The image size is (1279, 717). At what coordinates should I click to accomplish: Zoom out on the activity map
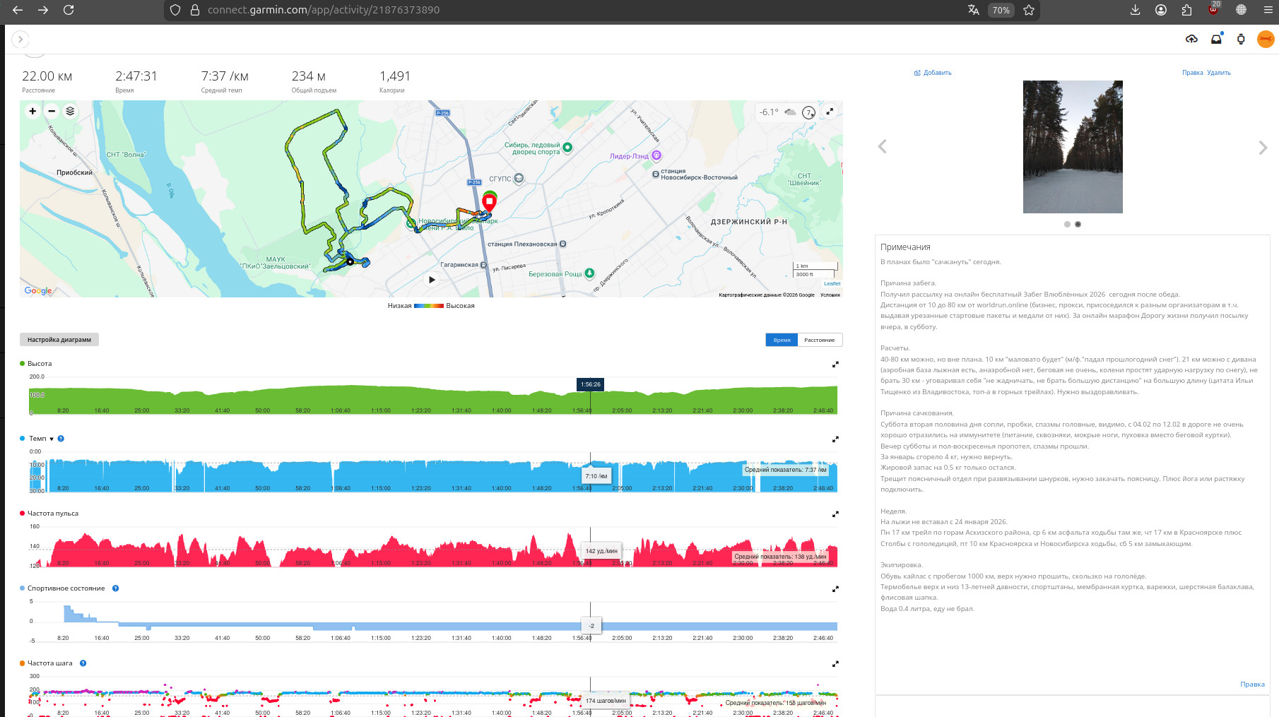pyautogui.click(x=52, y=111)
